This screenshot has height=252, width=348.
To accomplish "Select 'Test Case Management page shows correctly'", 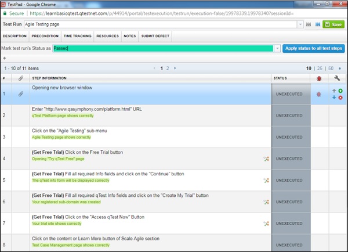I will (x=71, y=245).
